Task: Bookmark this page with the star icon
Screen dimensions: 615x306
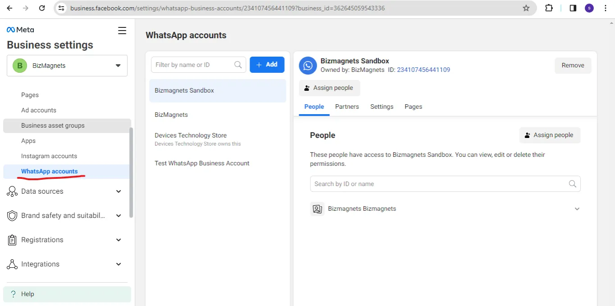Action: coord(526,8)
